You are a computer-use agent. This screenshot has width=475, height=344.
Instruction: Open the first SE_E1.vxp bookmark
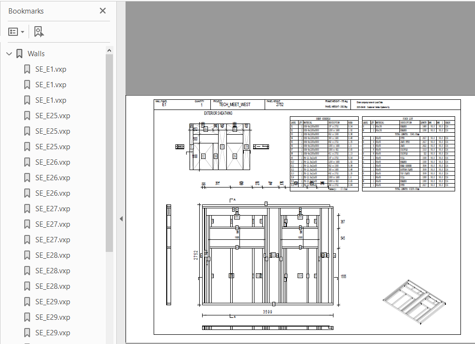tap(51, 69)
